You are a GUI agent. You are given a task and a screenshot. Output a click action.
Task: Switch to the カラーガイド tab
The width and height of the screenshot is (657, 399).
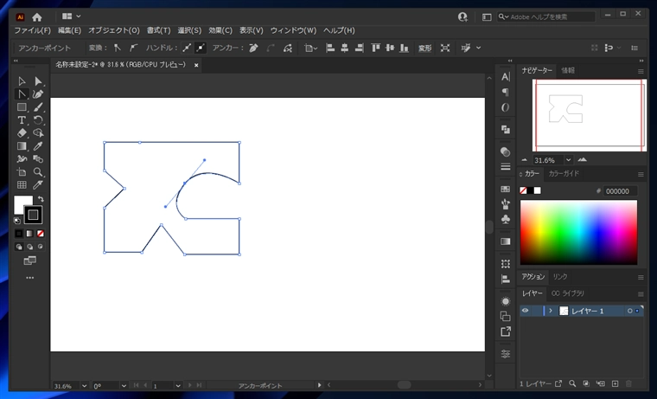564,173
